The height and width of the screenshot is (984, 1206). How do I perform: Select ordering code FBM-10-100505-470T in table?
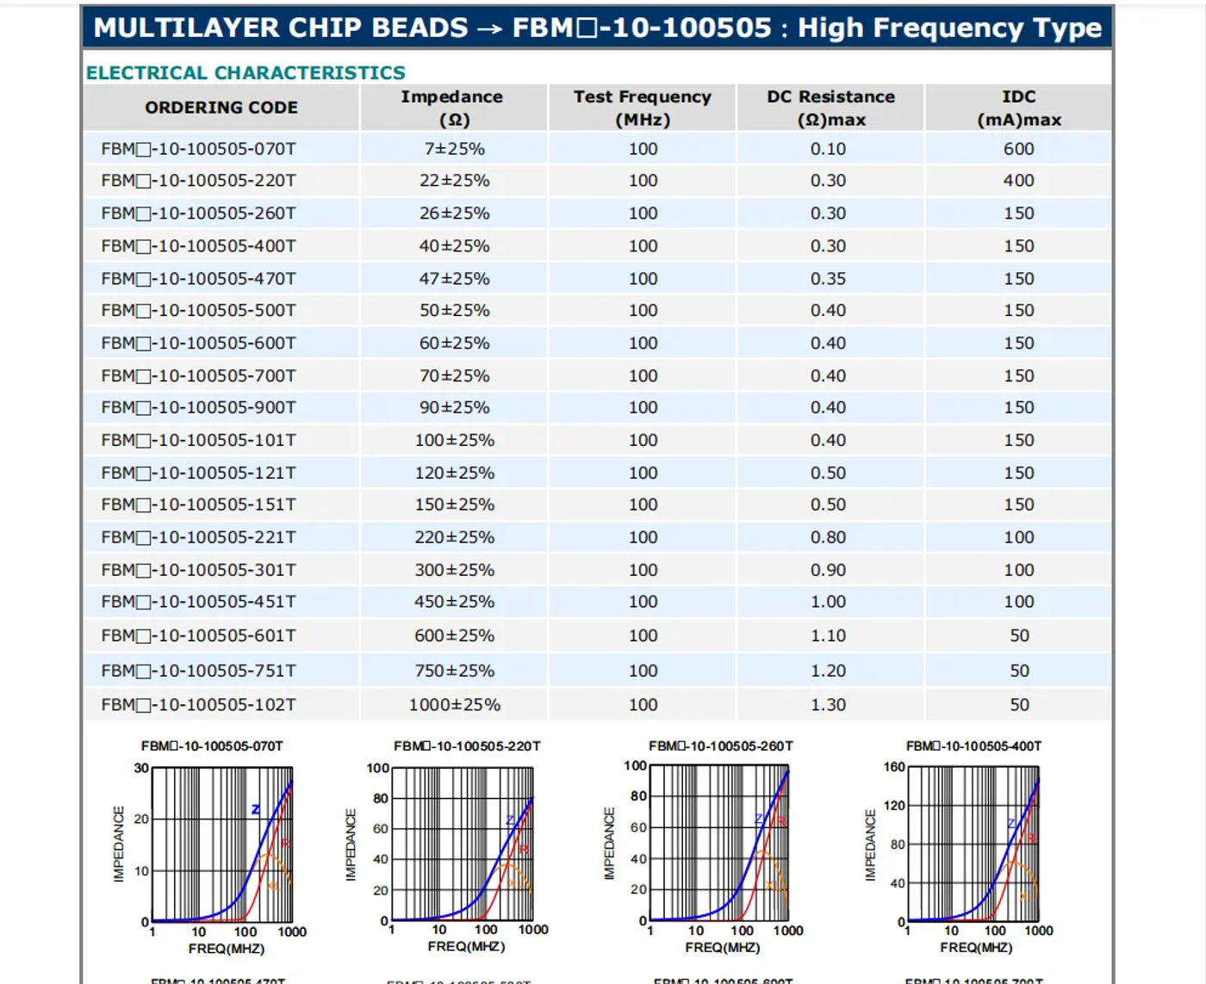[199, 279]
